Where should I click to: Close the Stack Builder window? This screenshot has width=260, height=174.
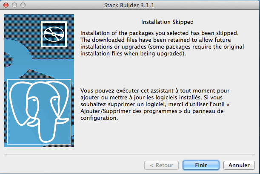tap(6, 5)
